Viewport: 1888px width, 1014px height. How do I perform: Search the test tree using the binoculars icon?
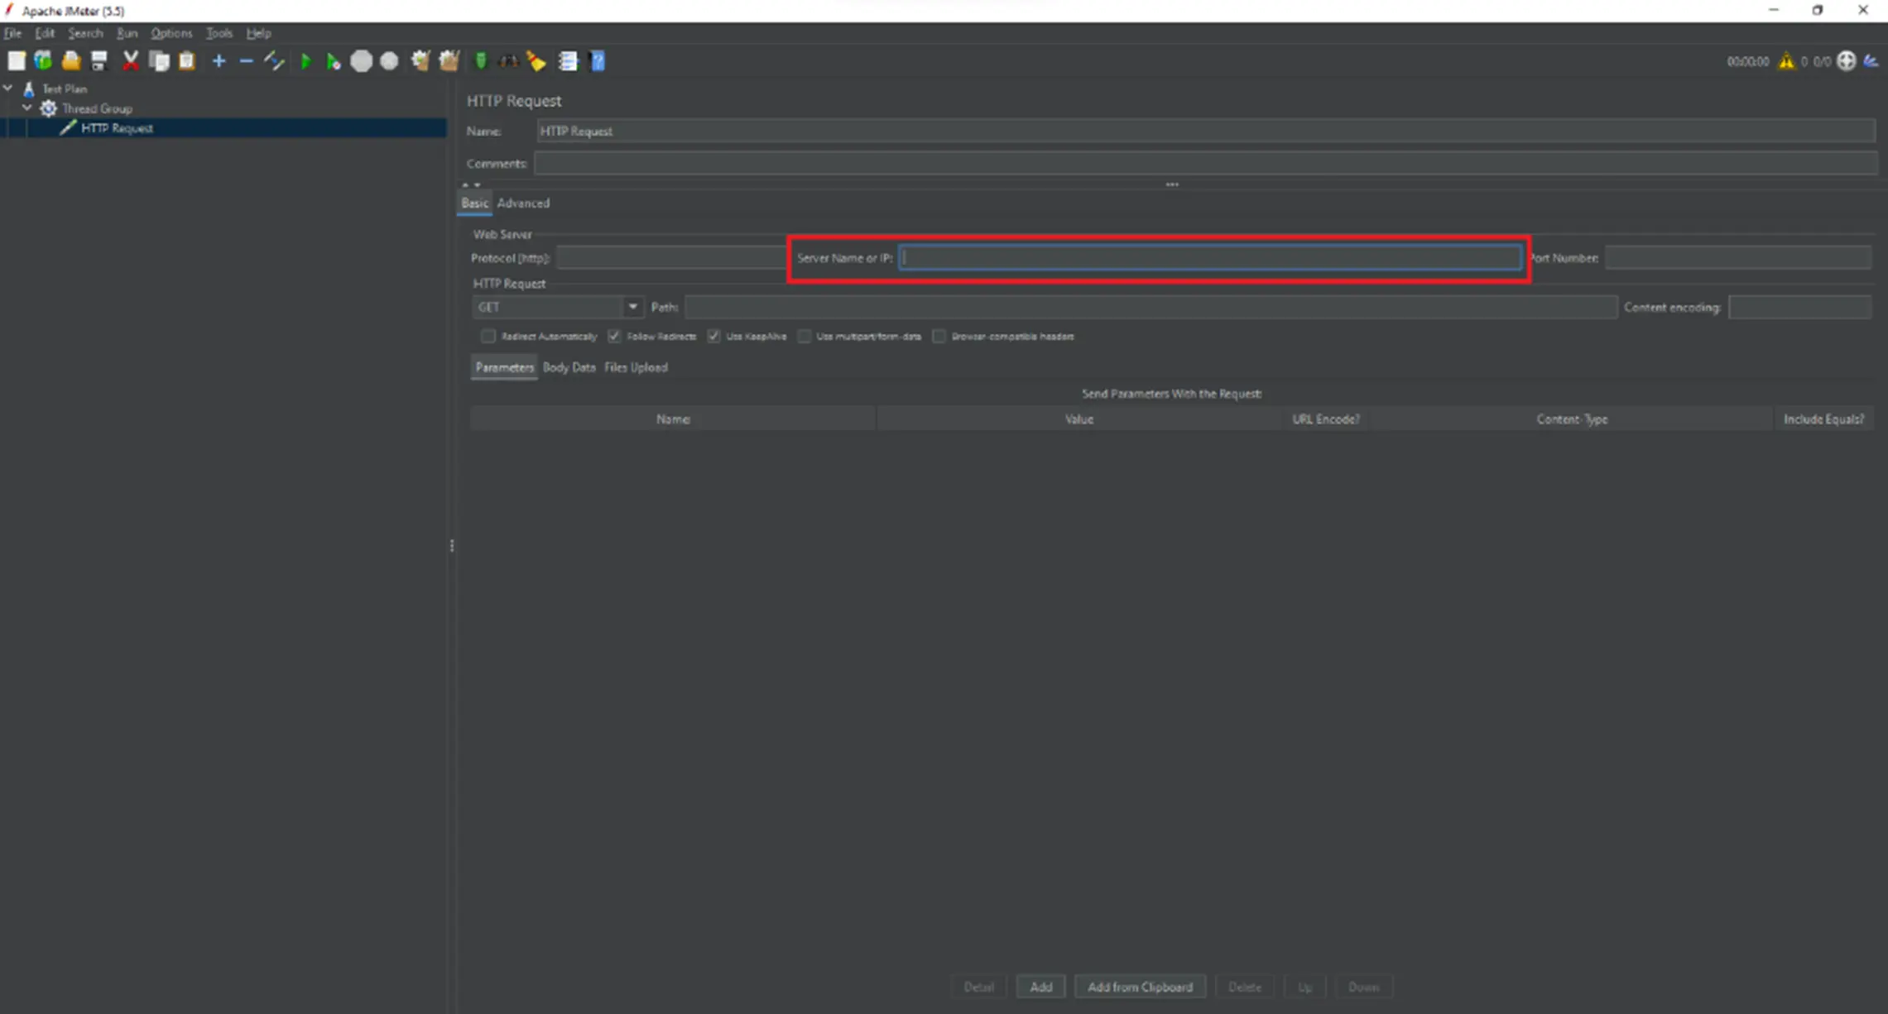[x=508, y=60]
